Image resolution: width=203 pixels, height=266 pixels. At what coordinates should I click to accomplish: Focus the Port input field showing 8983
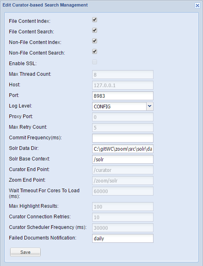click(x=123, y=96)
